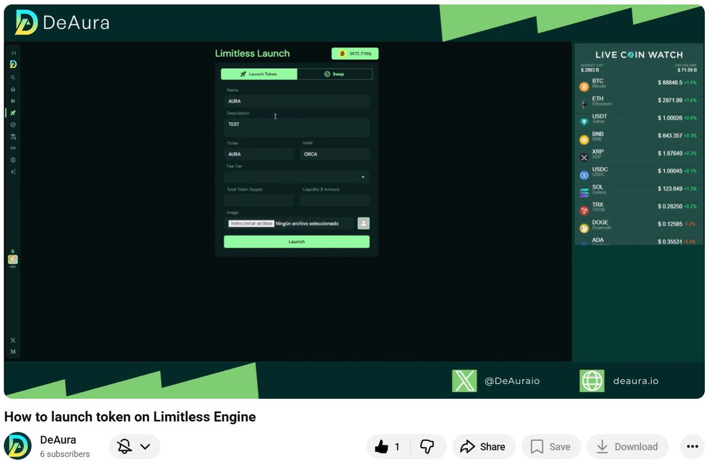
Task: Click the sparkles AI icon in sidebar
Action: point(13,172)
